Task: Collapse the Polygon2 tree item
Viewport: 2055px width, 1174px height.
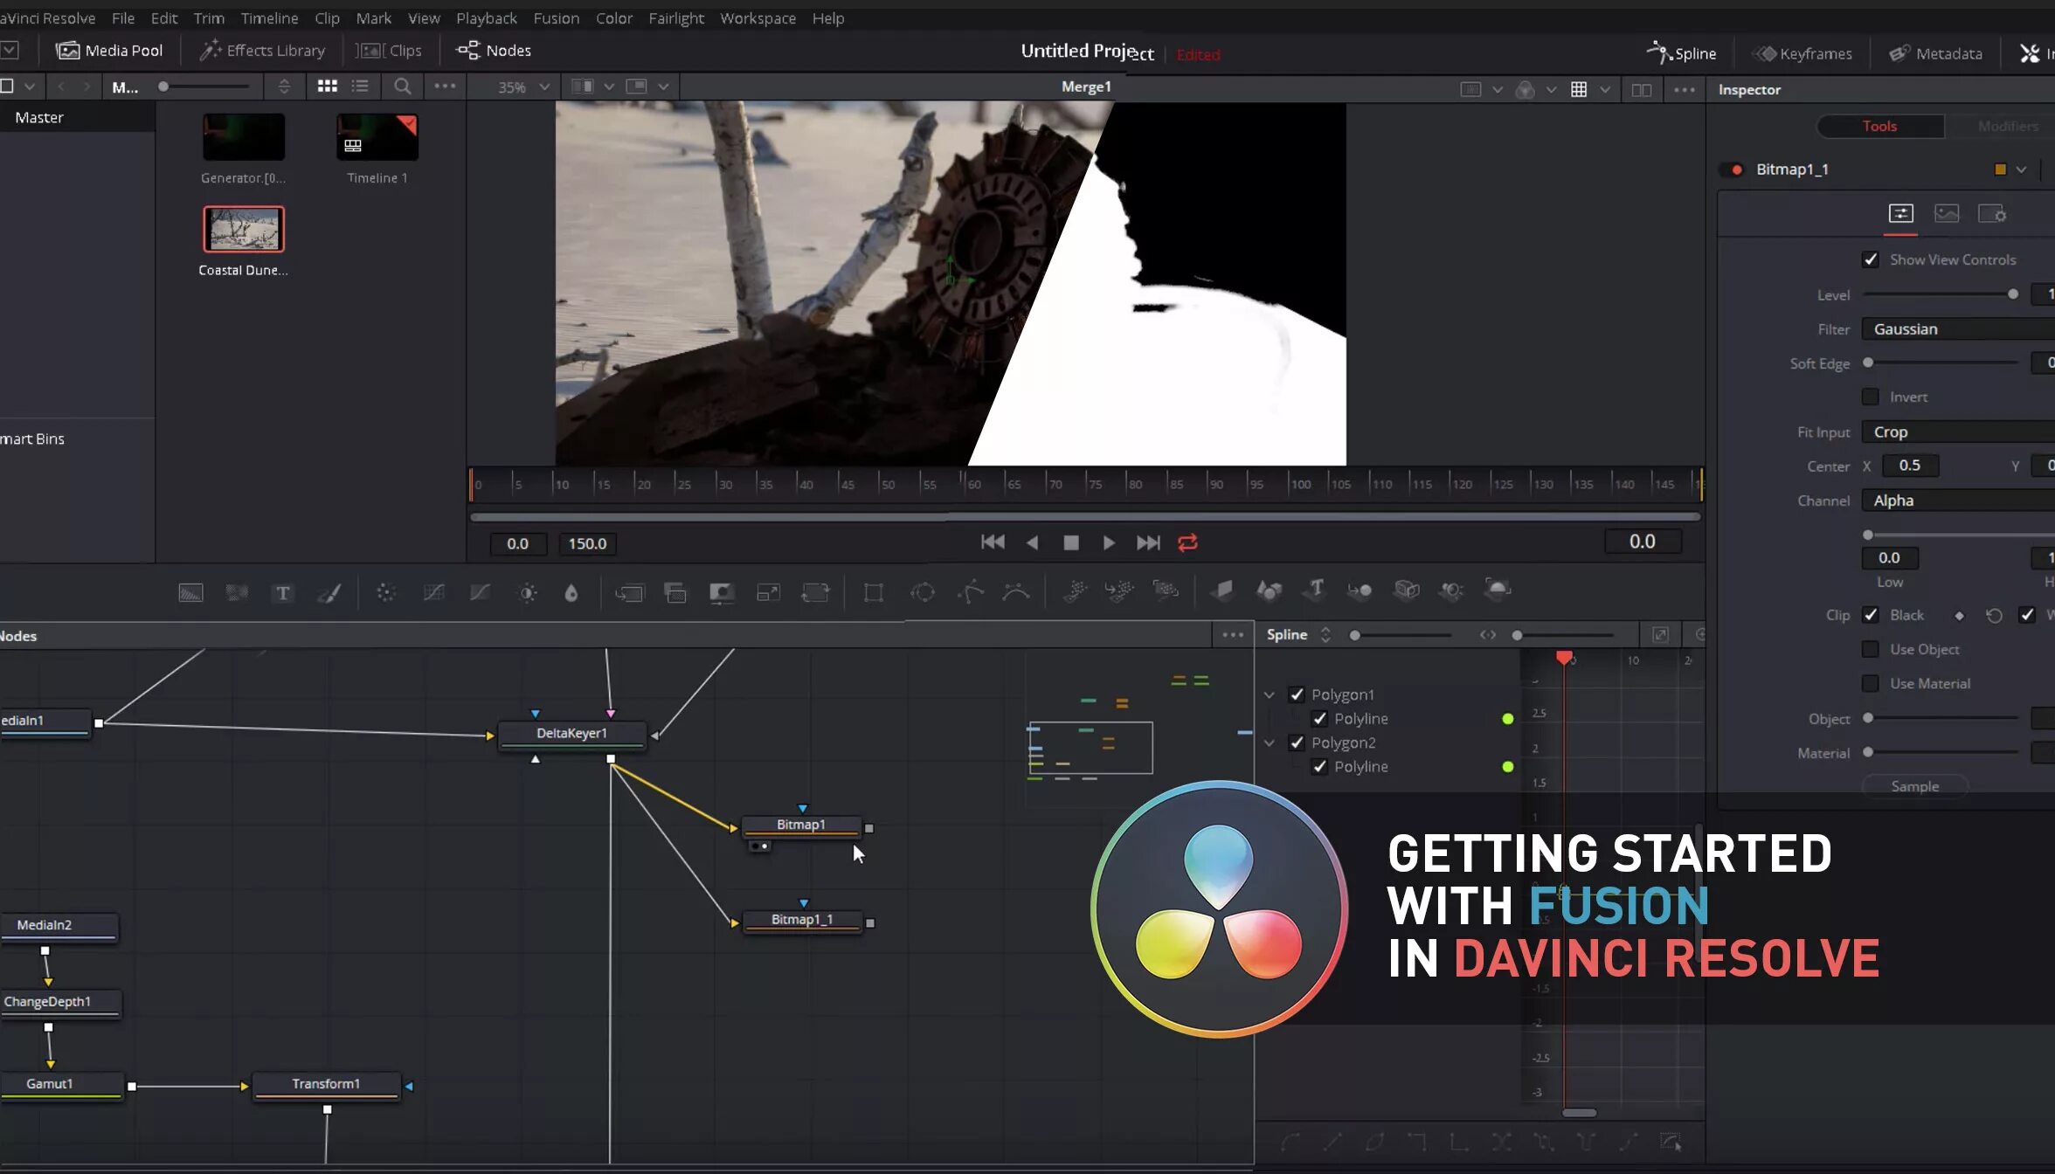Action: coord(1269,742)
